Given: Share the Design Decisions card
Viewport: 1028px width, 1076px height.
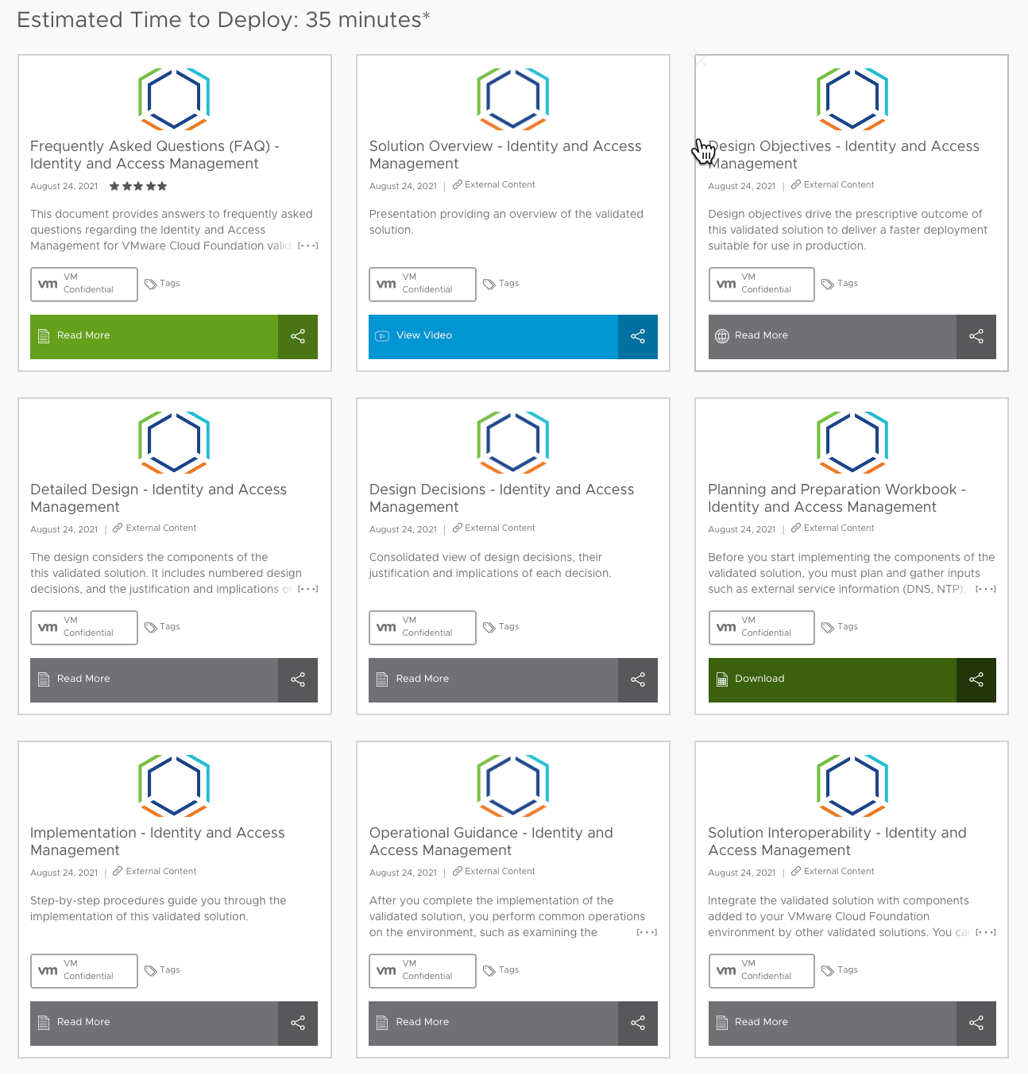Looking at the screenshot, I should pyautogui.click(x=638, y=679).
